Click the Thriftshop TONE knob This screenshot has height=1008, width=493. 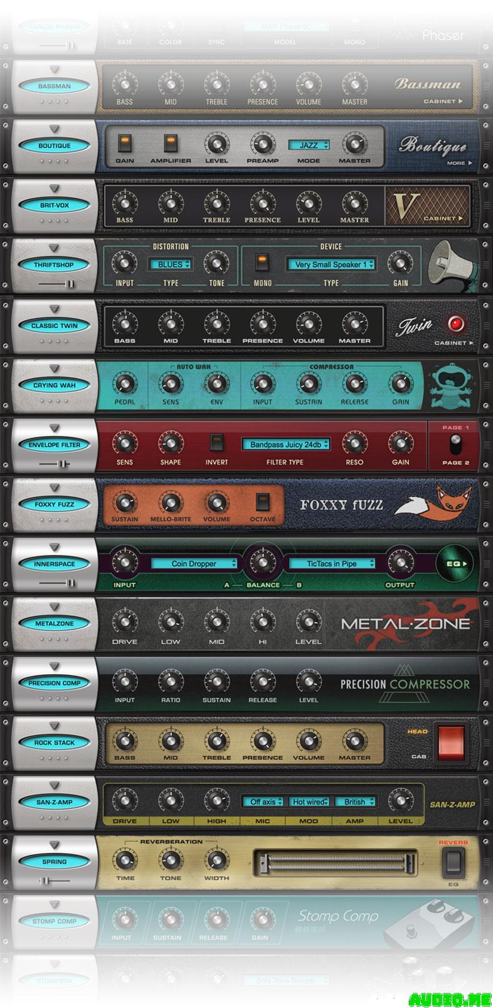point(216,264)
